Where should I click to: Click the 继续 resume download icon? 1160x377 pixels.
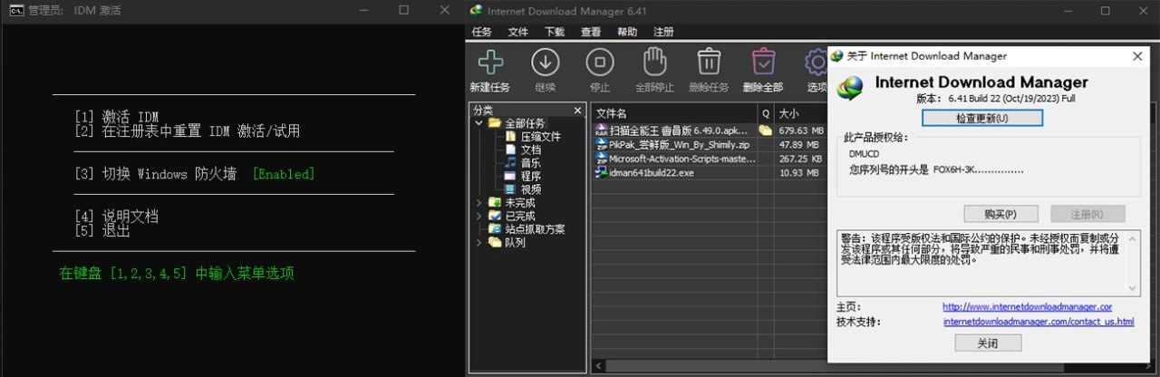(545, 63)
